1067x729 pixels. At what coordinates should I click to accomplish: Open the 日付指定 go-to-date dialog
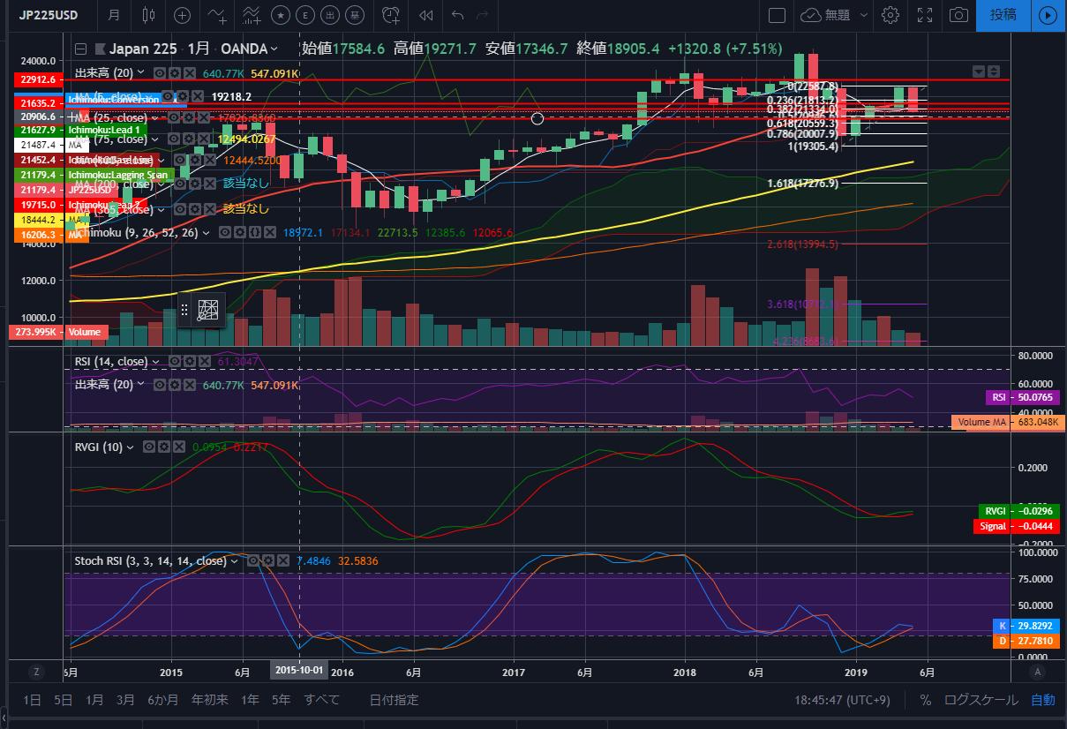coord(394,700)
